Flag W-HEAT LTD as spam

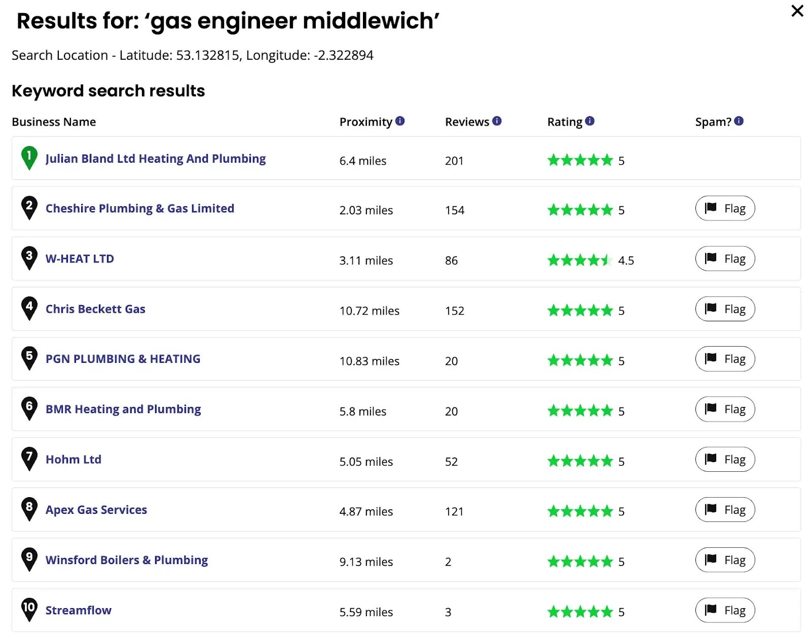pos(725,258)
